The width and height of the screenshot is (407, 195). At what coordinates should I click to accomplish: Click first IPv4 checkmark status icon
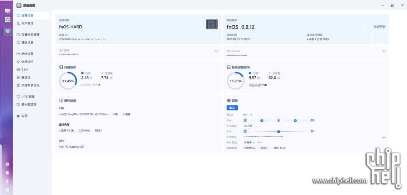[262, 120]
